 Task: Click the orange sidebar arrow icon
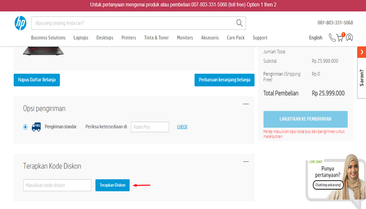coord(362,52)
